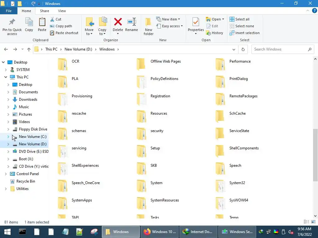Switch to the View ribbon tab

62,11
